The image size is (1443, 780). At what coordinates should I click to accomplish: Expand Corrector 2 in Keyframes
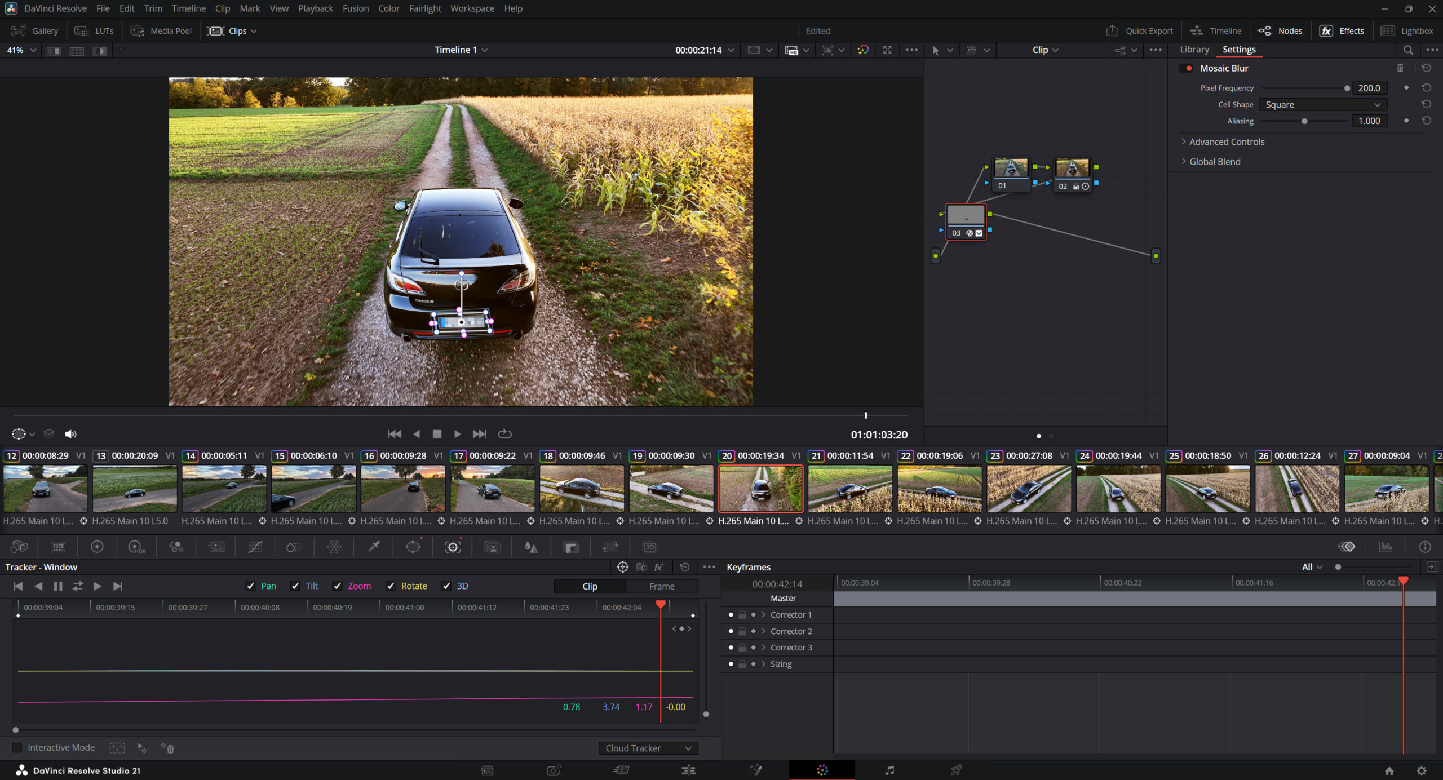tap(763, 631)
